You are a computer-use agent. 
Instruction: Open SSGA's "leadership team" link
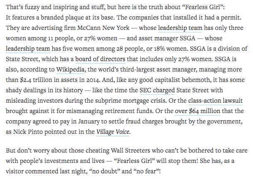28,49
